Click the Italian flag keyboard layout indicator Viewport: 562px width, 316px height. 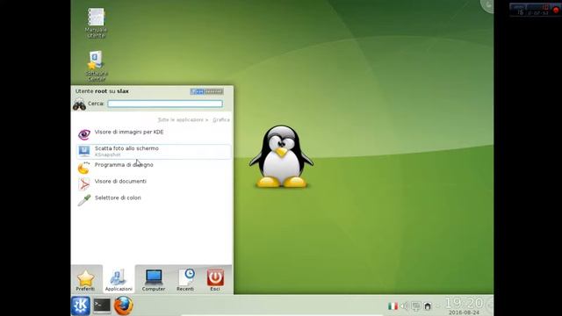click(x=393, y=306)
